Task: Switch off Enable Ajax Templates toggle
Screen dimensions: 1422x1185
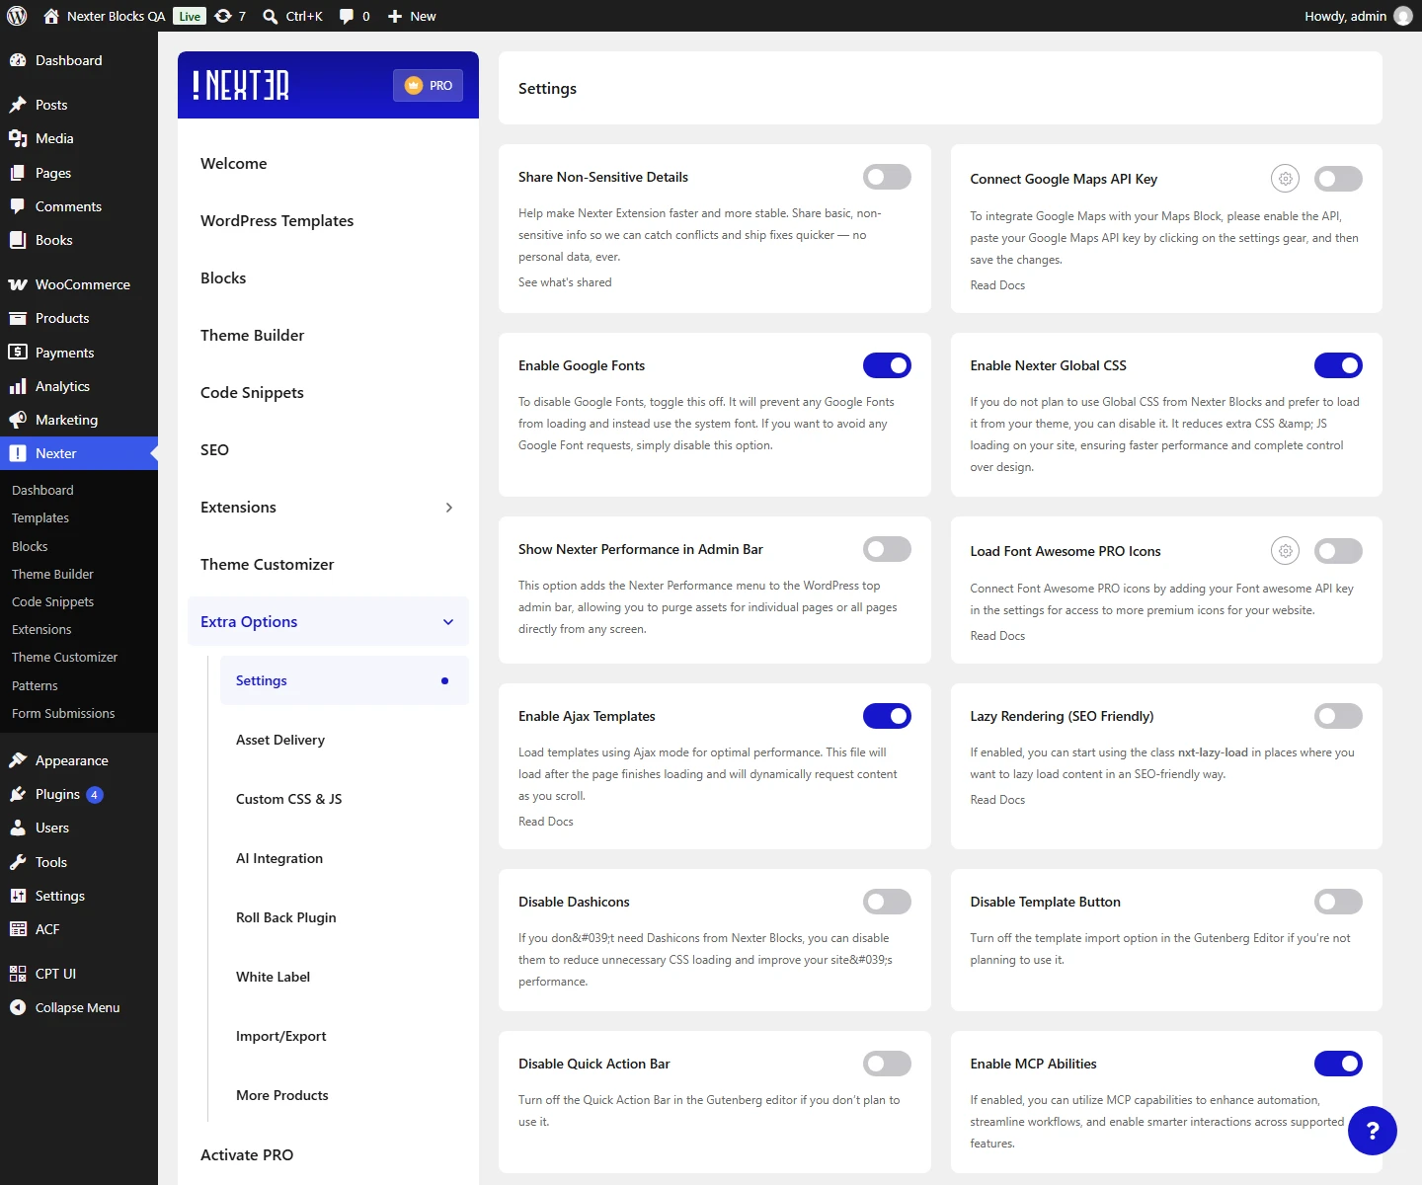Action: [x=887, y=716]
